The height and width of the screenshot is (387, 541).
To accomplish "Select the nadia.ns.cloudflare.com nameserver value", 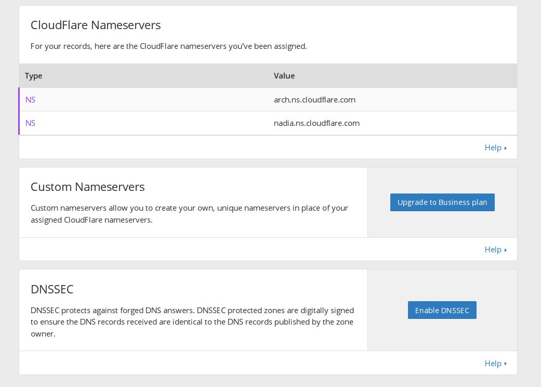I will coord(316,123).
